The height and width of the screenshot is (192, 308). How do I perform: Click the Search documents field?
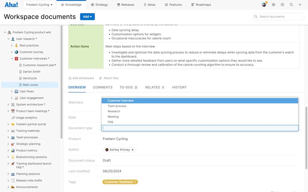tap(278, 17)
